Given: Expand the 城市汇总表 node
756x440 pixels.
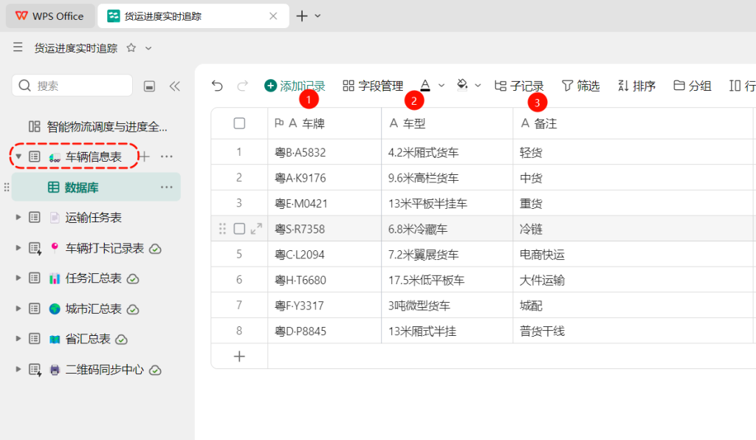Looking at the screenshot, I should coord(18,309).
